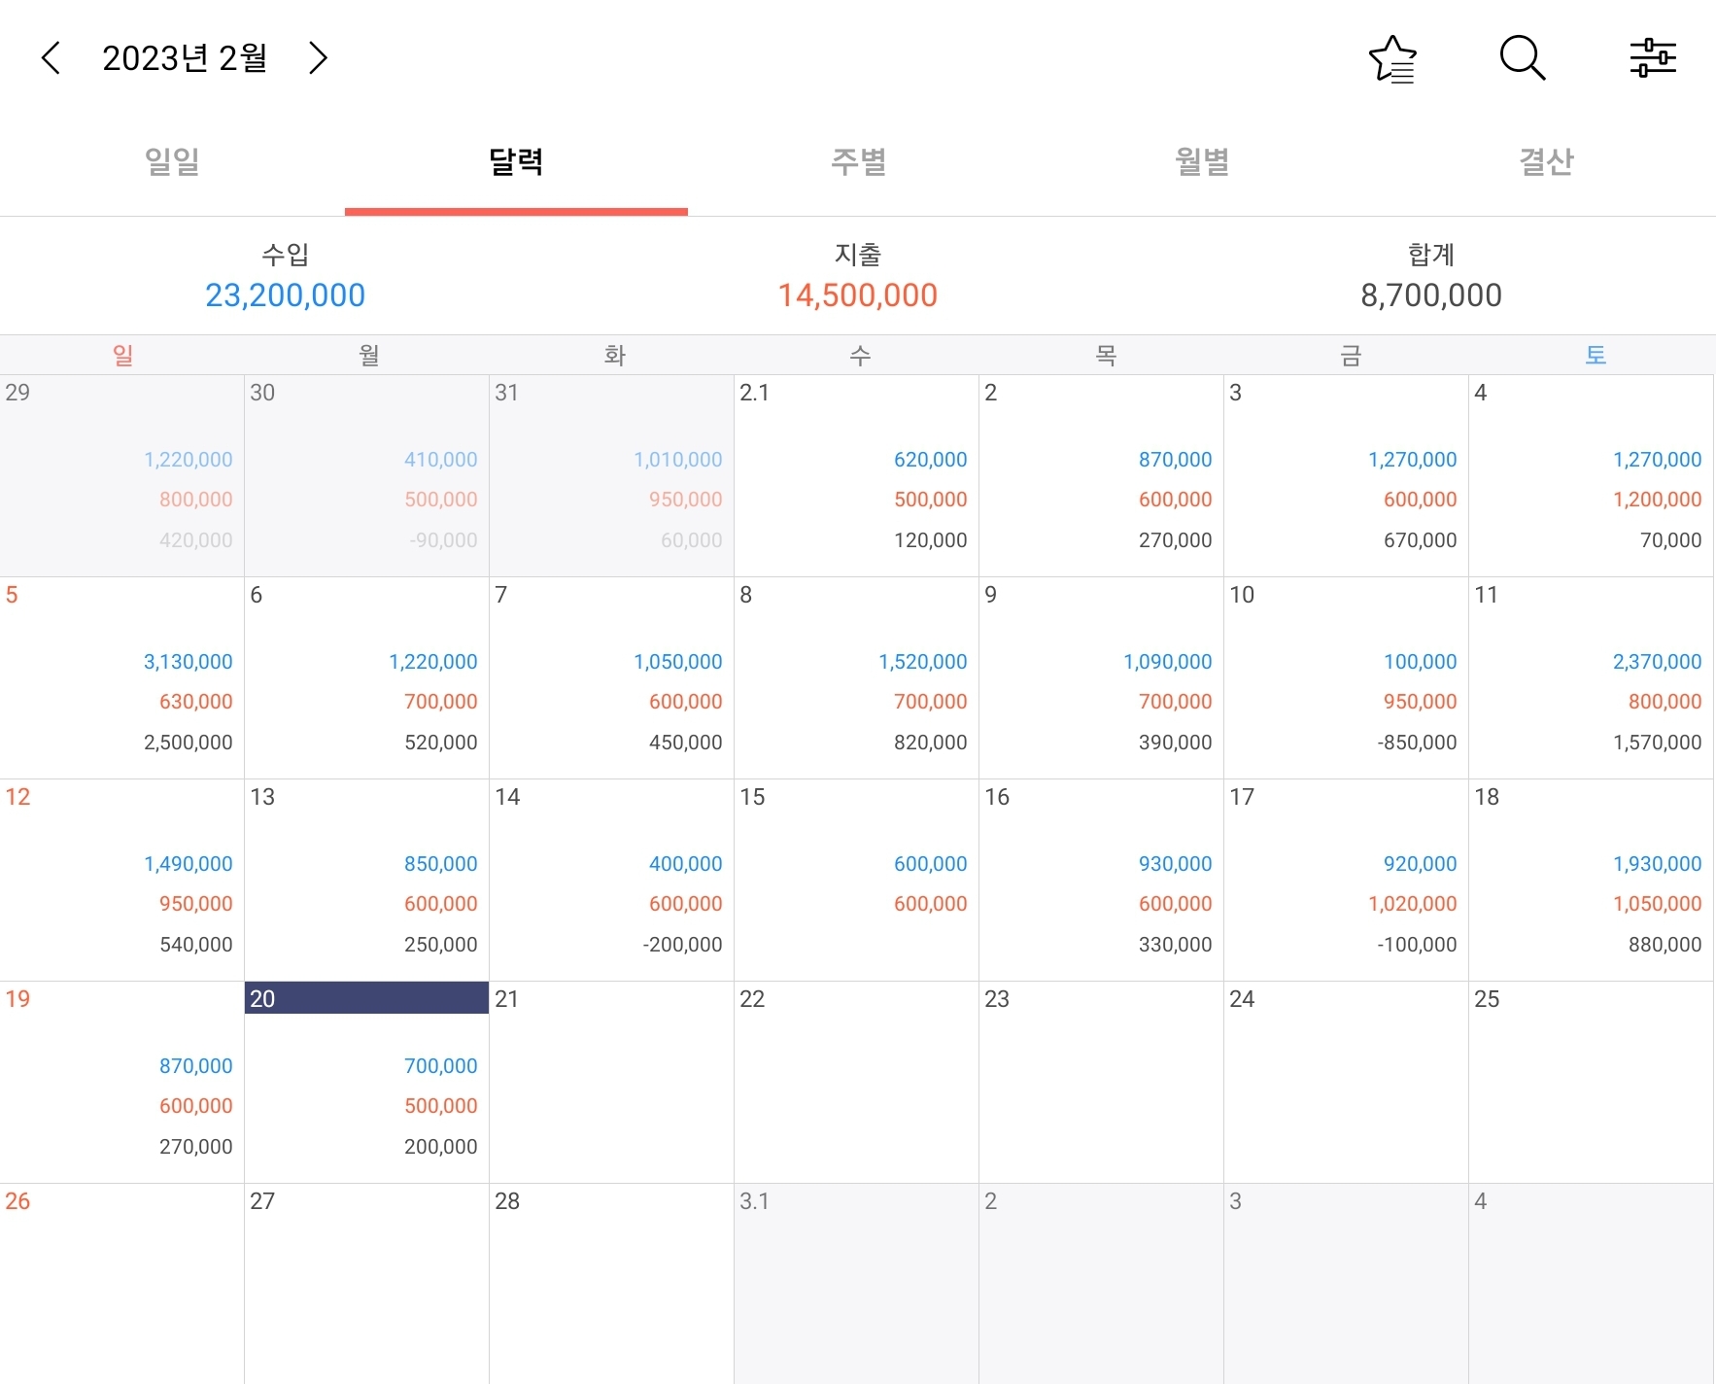1716x1384 pixels.
Task: Select date 24 Friday cell
Action: (x=1346, y=1083)
